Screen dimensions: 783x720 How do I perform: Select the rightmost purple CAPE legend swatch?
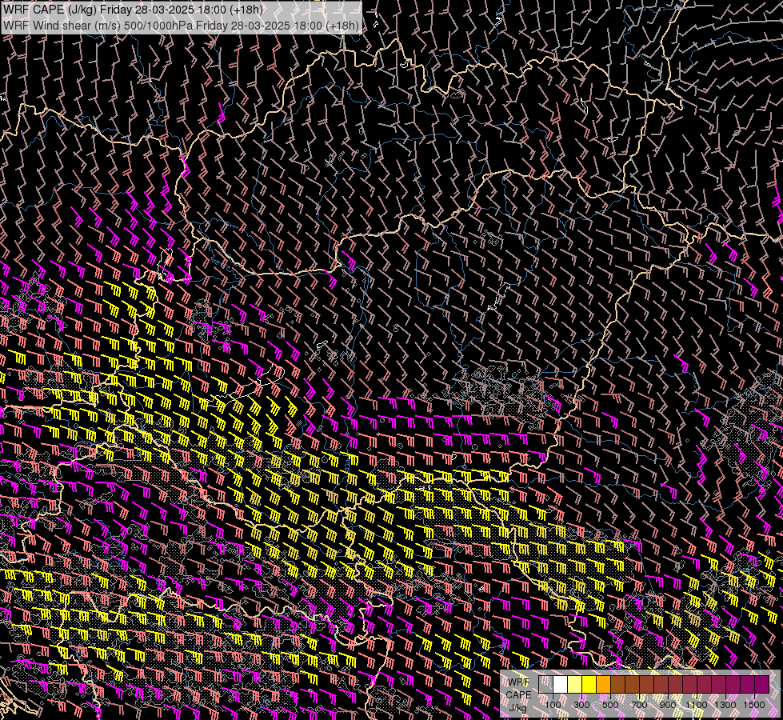[761, 684]
